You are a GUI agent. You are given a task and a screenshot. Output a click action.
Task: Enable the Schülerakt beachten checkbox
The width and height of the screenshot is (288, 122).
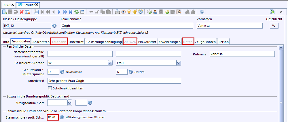click(50, 88)
